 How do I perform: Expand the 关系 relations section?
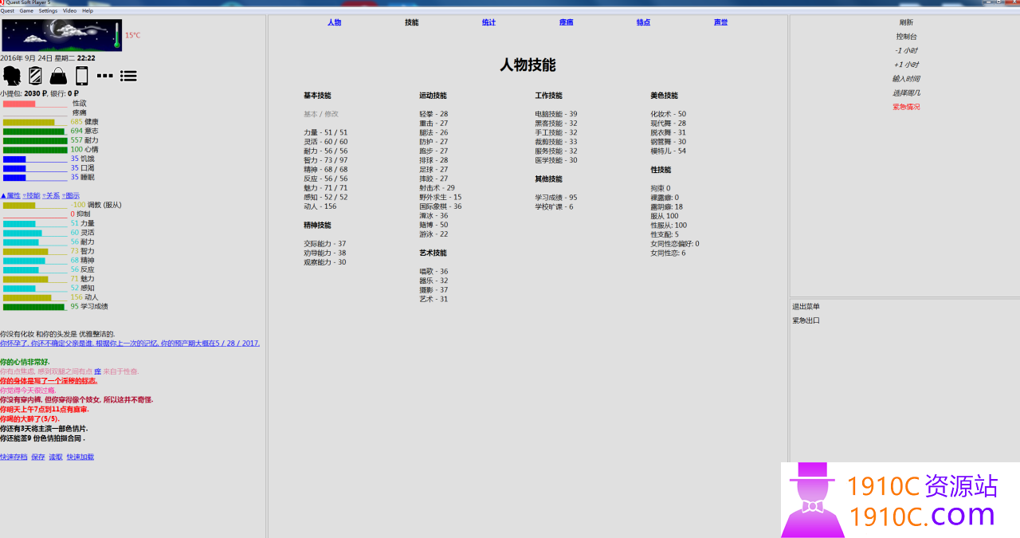point(51,195)
